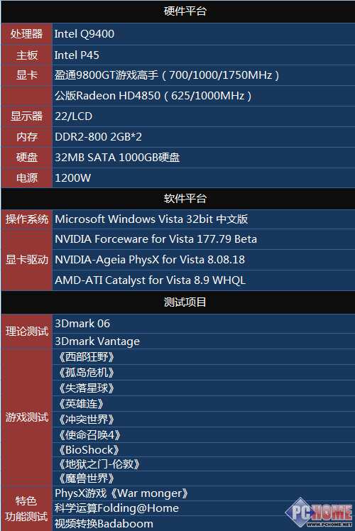The height and width of the screenshot is (531, 355).
Task: Click the NVIDIA Forceware 177.79 Beta row
Action: (204, 239)
